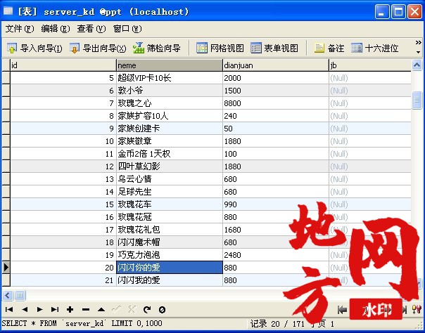Add a new record with plus icon
Screen dimensions: 425x333
(70, 310)
